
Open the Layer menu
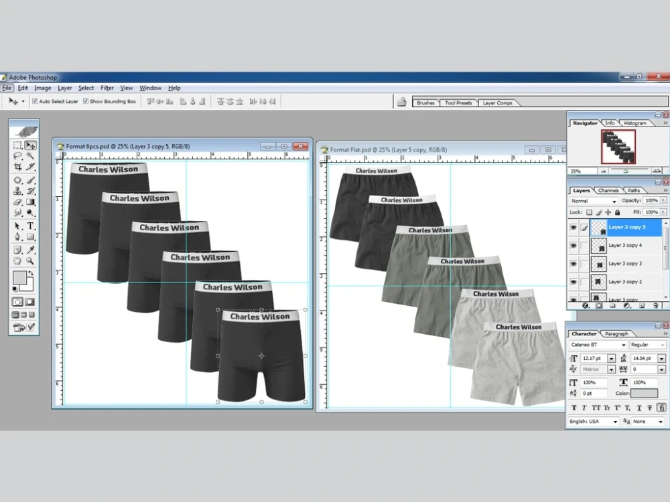(64, 88)
